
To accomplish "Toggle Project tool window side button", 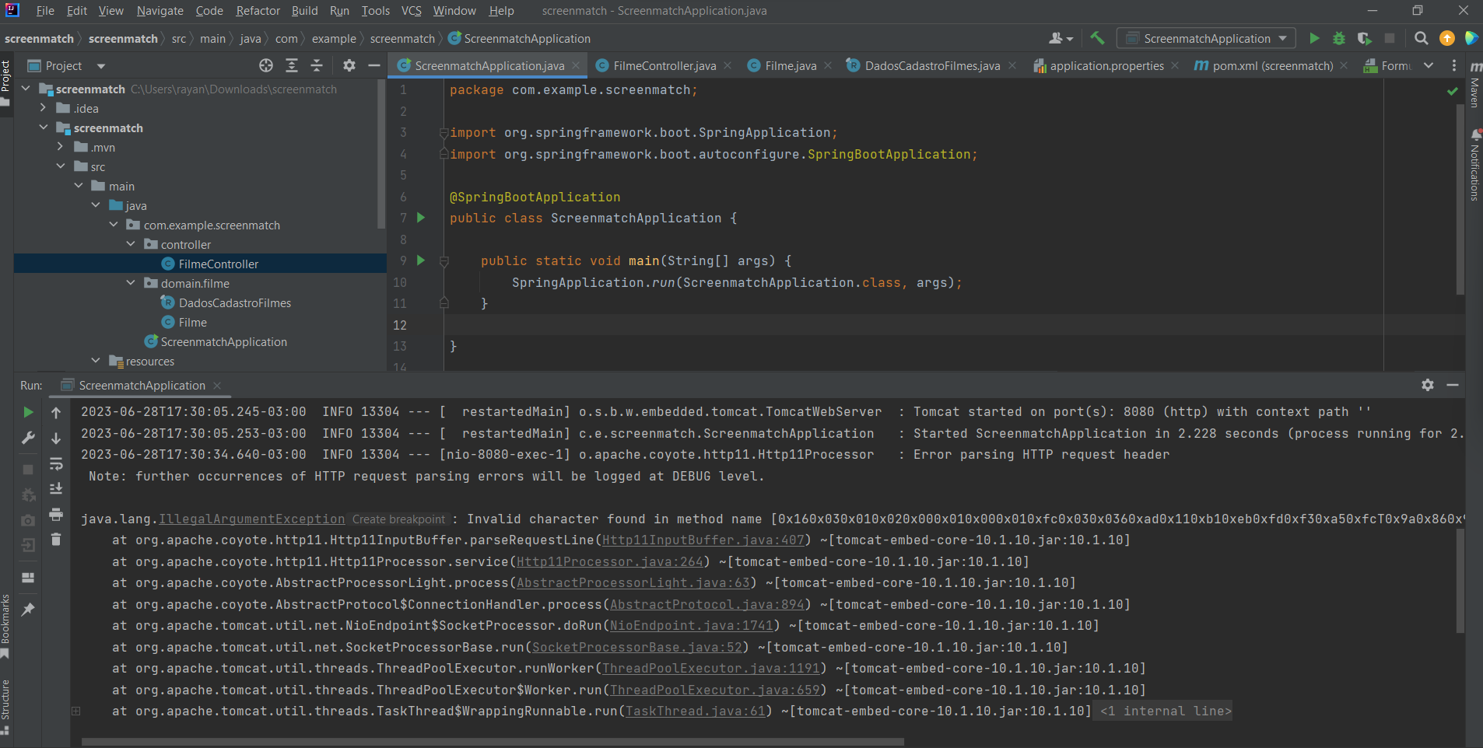I will 6,84.
